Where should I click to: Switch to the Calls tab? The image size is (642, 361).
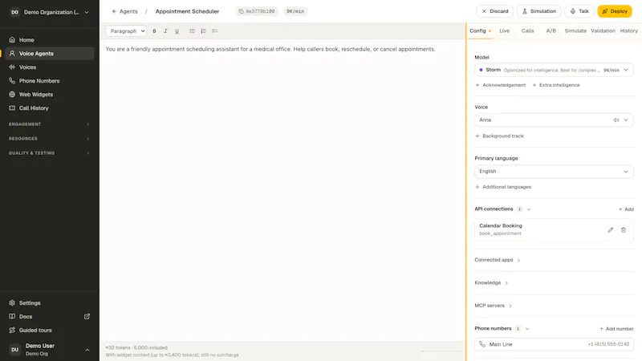(x=528, y=31)
